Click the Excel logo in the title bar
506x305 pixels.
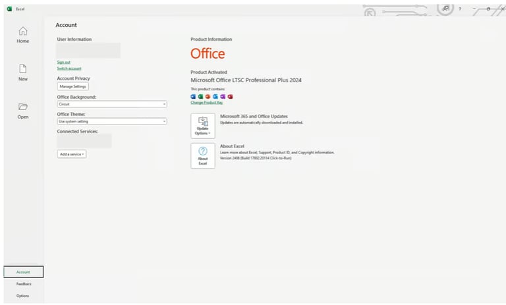(x=9, y=9)
